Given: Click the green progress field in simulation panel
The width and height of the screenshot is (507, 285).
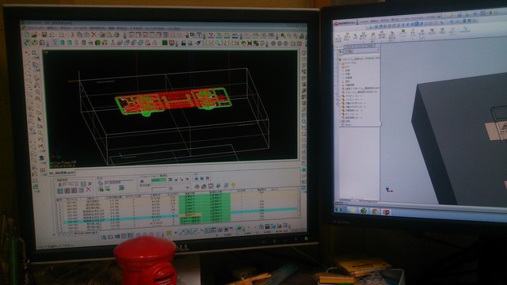Looking at the screenshot, I should pos(158,180).
